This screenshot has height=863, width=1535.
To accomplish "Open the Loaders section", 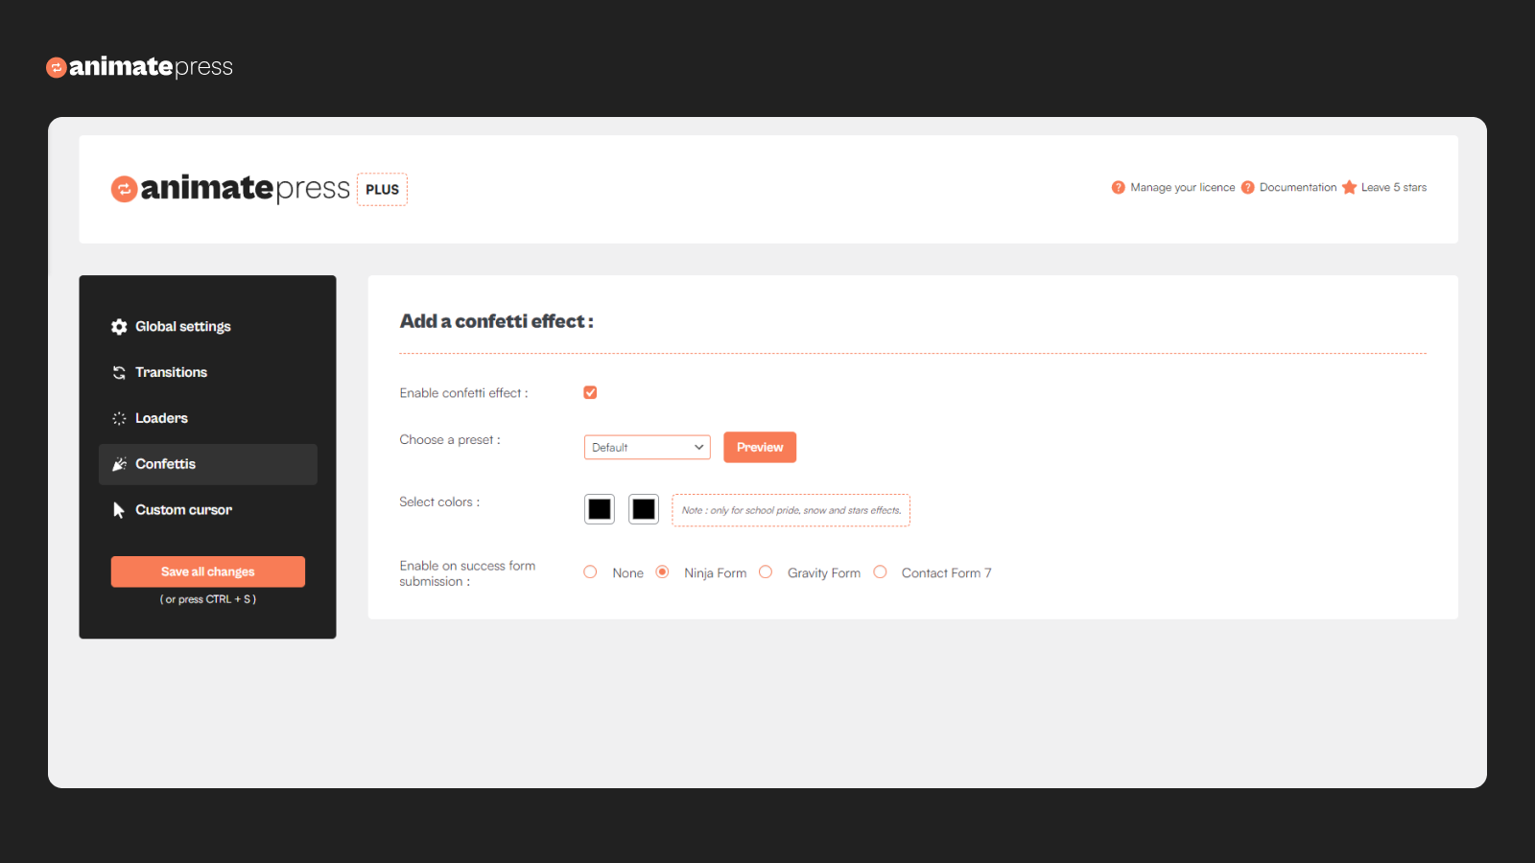I will [207, 418].
